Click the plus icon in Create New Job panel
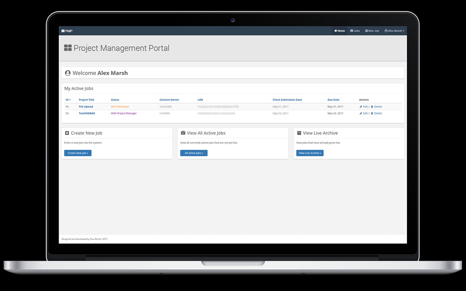 pyautogui.click(x=67, y=133)
